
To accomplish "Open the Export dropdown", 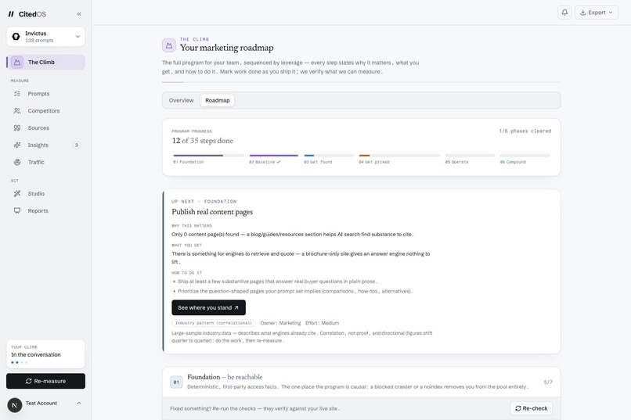I will coord(597,13).
